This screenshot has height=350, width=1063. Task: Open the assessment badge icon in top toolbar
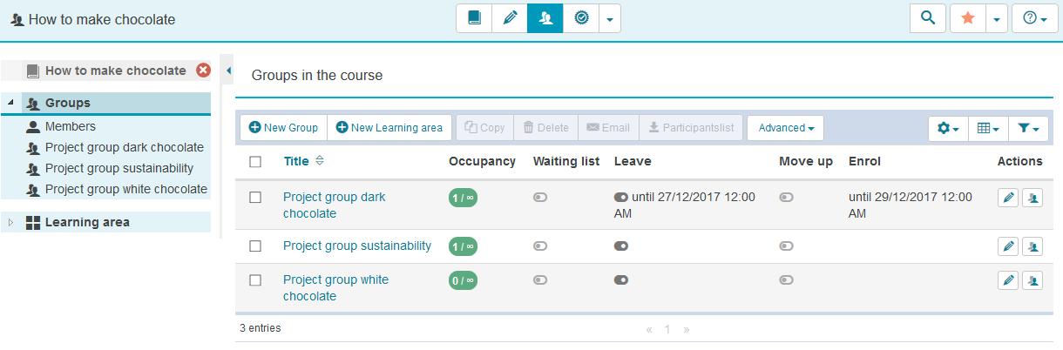581,18
